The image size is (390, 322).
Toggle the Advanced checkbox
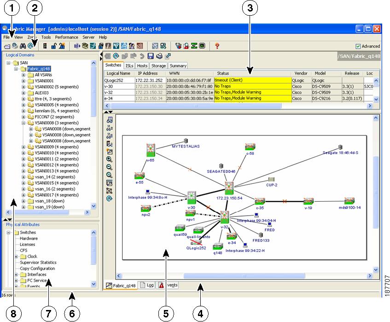pyautogui.click(x=358, y=46)
